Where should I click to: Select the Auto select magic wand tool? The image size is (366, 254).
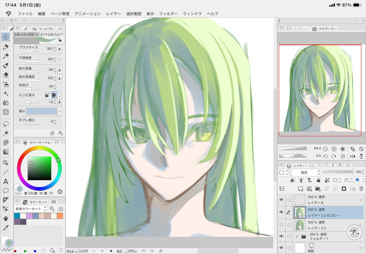(5, 133)
